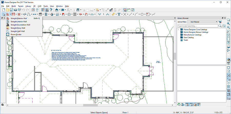The height and width of the screenshot is (114, 231).
Task: Open a plan file using folder icon
Action: (7, 10)
